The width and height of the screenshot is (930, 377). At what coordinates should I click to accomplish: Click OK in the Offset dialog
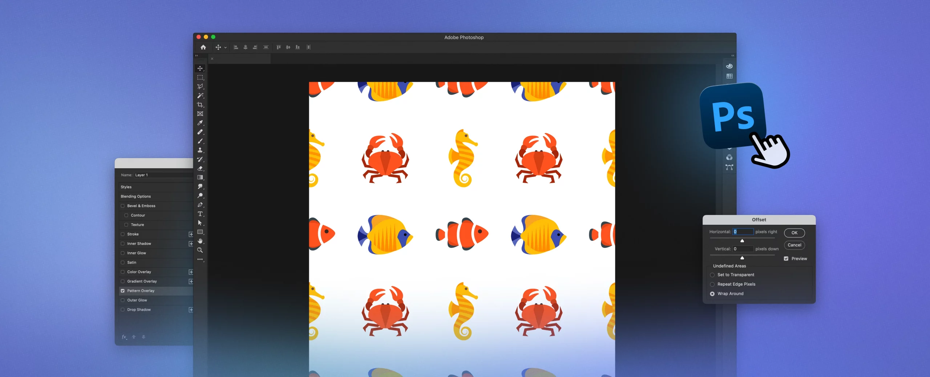pyautogui.click(x=794, y=233)
